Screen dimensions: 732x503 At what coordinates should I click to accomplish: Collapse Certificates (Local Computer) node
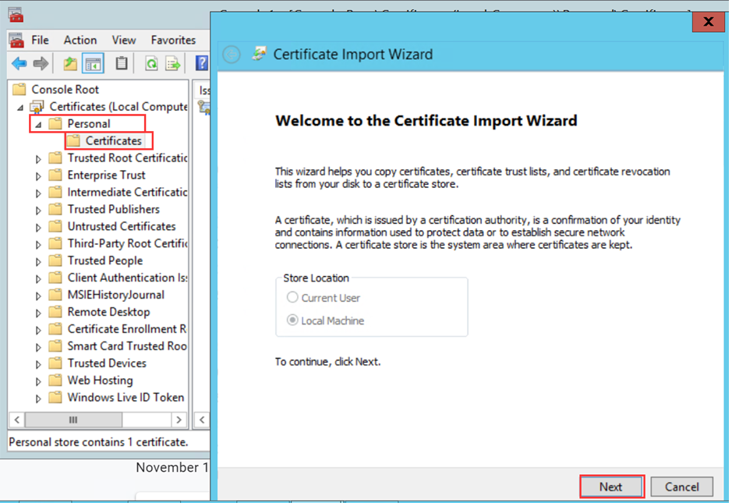pyautogui.click(x=20, y=108)
